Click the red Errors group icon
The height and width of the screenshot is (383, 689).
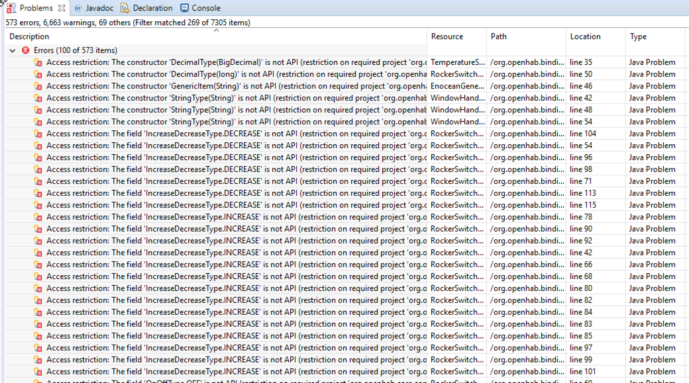pos(25,50)
